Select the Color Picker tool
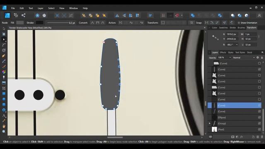The width and height of the screenshot is (265, 149). coord(4,120)
